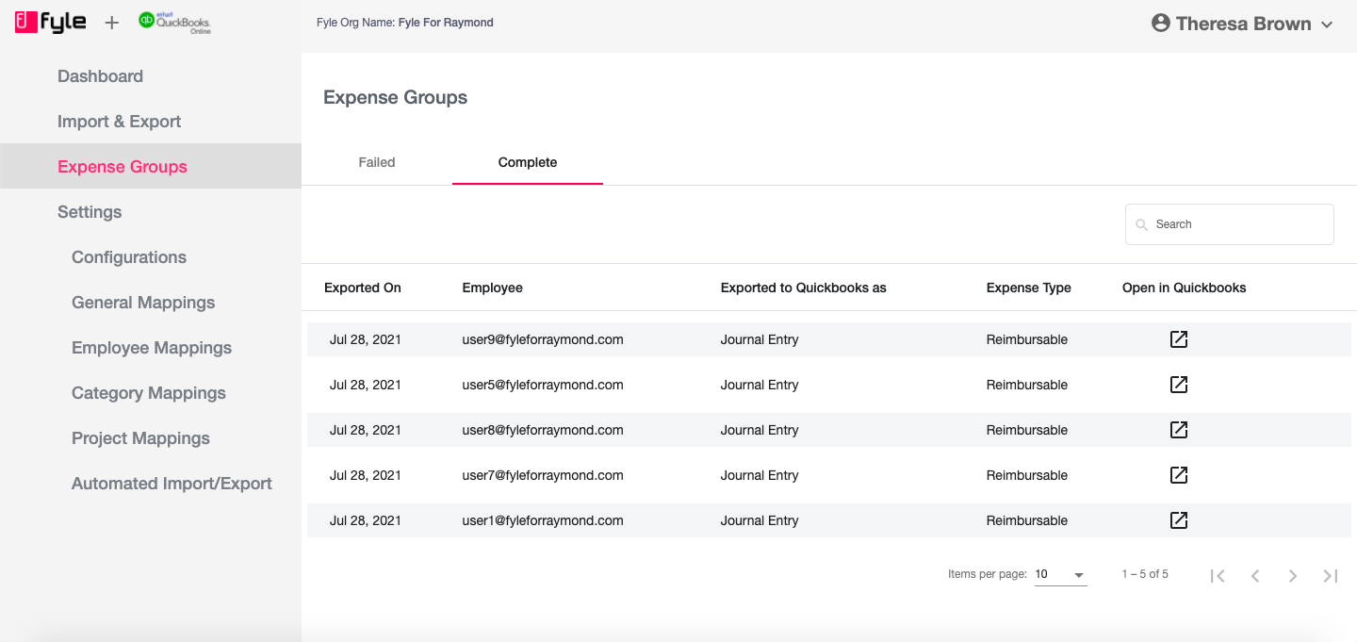Open Settings in the sidebar
This screenshot has height=642, width=1357.
[x=90, y=212]
